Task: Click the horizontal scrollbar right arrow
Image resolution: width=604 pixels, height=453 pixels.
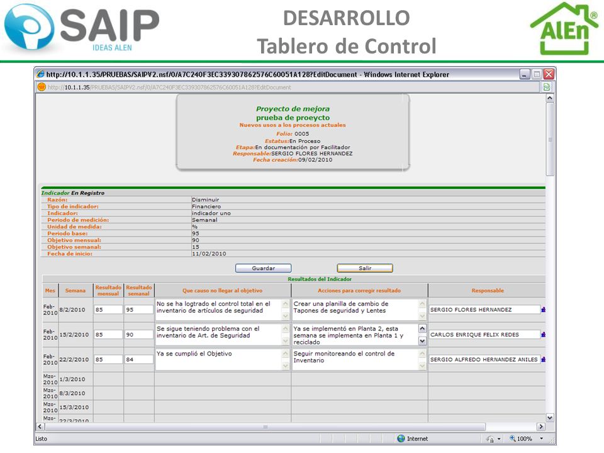Action: click(x=541, y=427)
